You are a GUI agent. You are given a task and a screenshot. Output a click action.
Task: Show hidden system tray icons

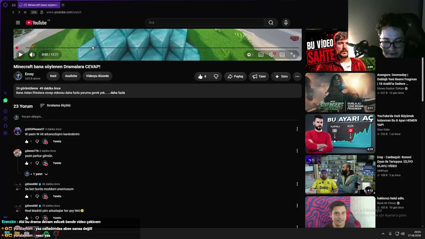point(383,234)
